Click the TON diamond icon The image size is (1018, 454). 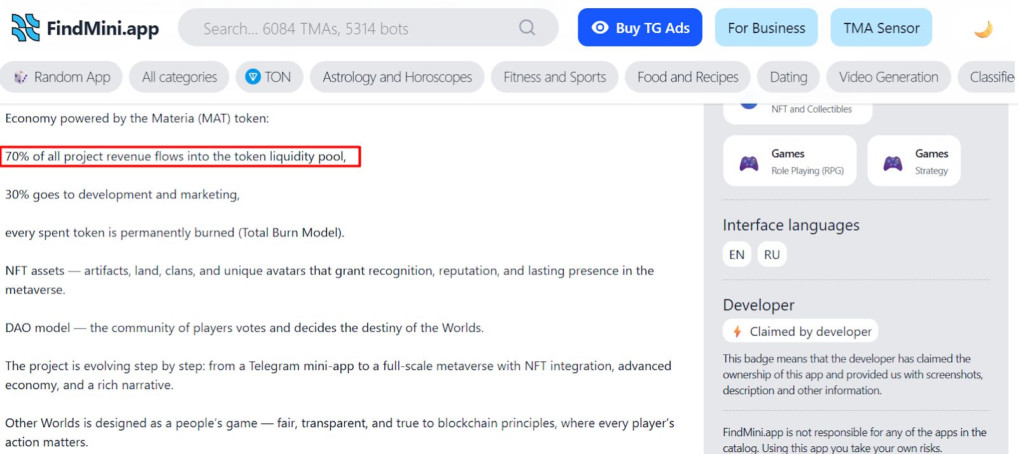pos(253,77)
